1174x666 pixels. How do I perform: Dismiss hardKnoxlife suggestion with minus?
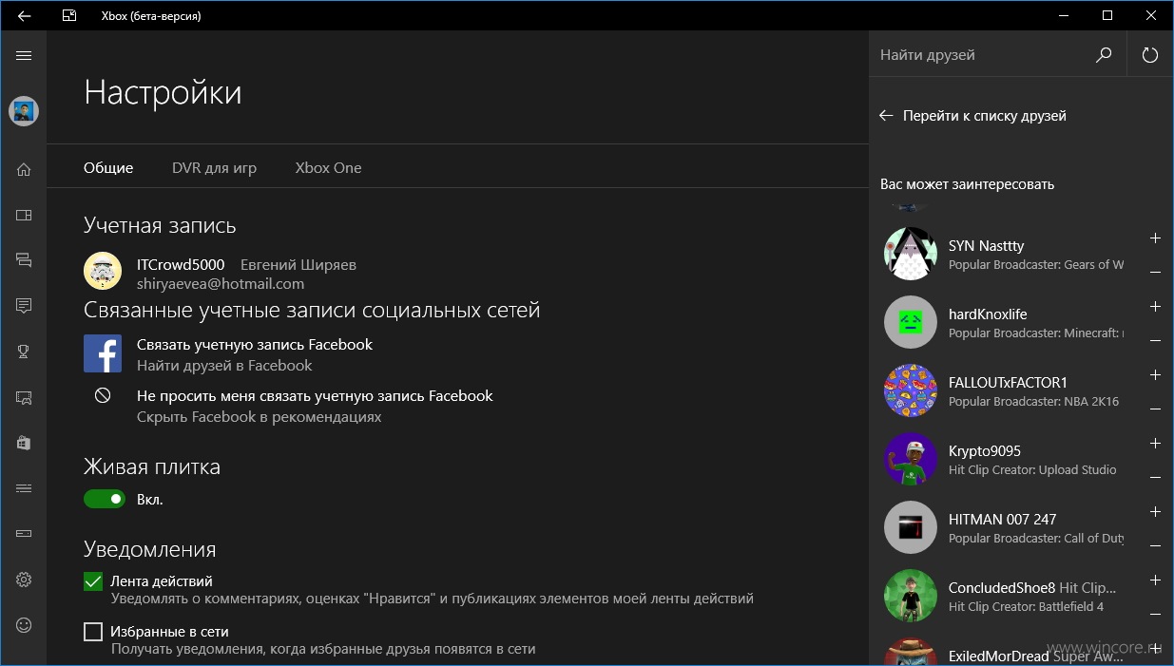[1155, 341]
